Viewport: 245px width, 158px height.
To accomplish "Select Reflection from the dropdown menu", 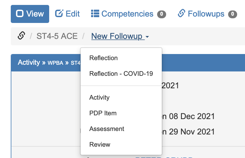I will click(104, 58).
